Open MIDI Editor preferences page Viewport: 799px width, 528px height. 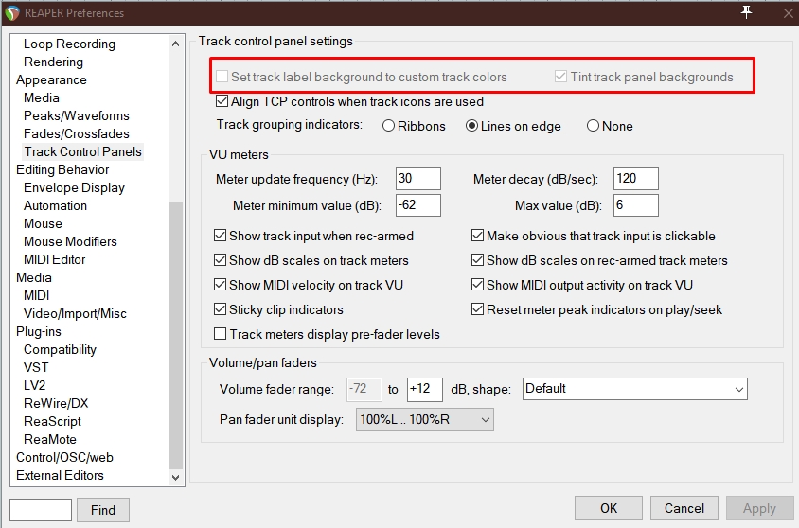[55, 259]
